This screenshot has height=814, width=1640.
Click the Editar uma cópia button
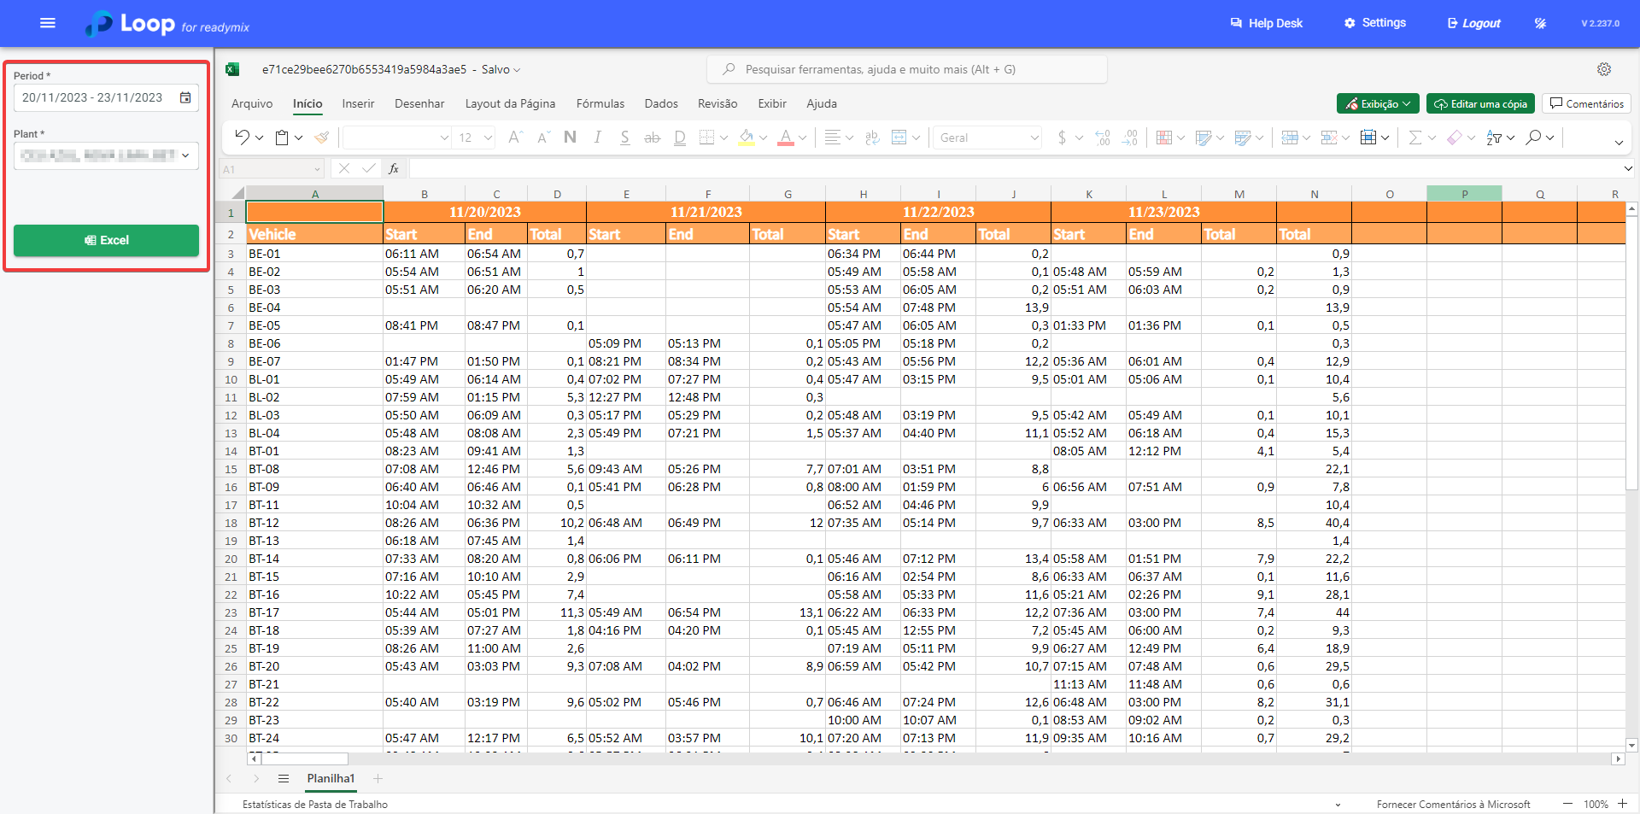click(x=1479, y=103)
